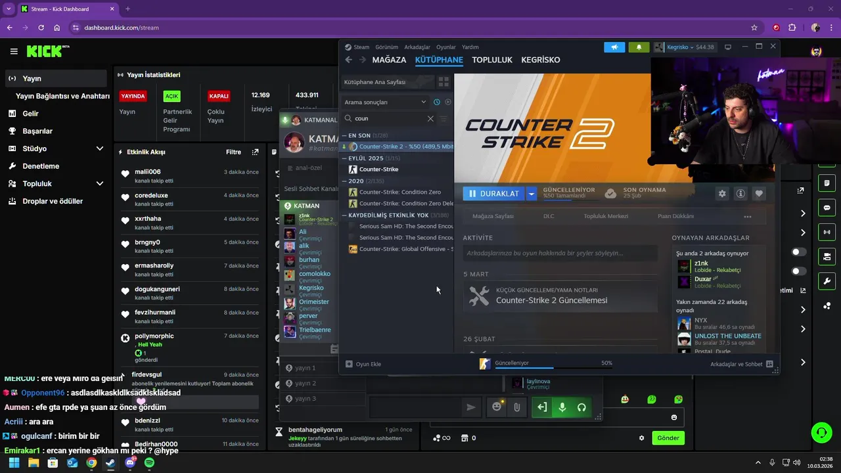The width and height of the screenshot is (841, 473).
Task: Bookmark this page with the star icon
Action: (754, 28)
